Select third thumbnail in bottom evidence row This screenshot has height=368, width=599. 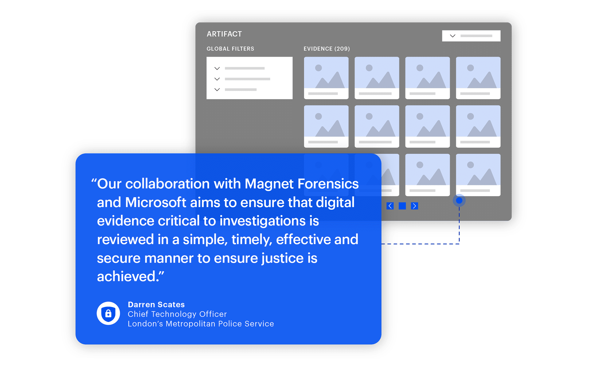pos(427,174)
